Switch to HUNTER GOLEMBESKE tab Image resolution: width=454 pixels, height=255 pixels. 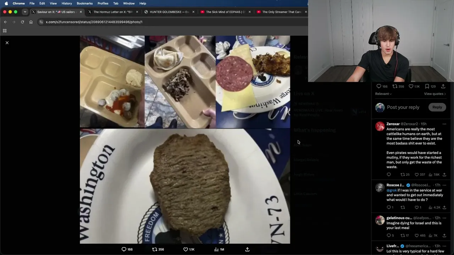[x=170, y=12]
